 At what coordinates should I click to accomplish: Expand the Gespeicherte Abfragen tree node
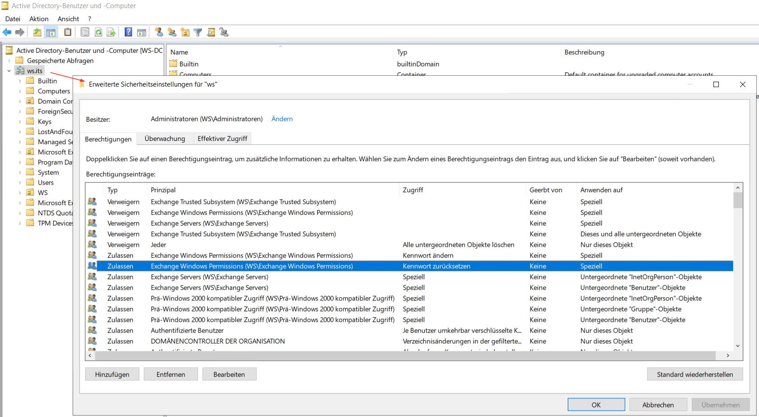pos(9,60)
